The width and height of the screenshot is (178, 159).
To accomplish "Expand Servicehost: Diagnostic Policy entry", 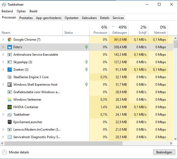I will 3,137.
